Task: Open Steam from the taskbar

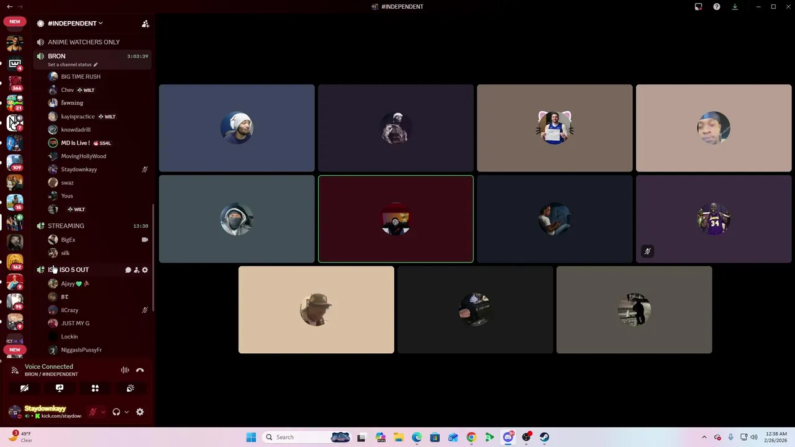Action: pos(544,437)
